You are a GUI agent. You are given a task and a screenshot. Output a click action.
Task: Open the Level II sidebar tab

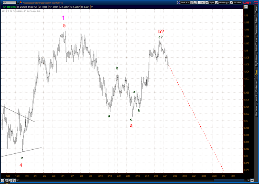pyautogui.click(x=256, y=99)
